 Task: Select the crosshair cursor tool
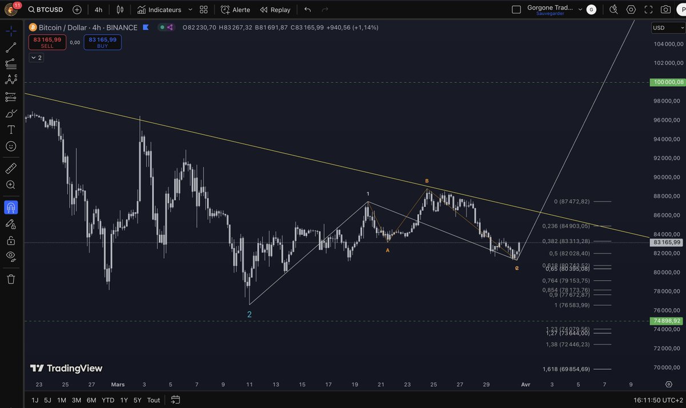tap(11, 31)
